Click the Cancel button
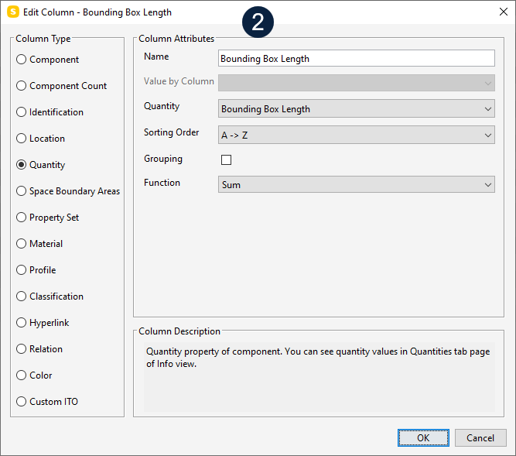 point(480,438)
